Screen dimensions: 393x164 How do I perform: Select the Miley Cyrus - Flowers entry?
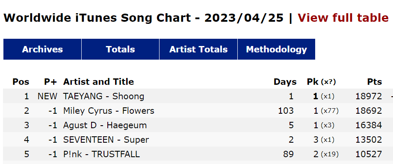pos(198,111)
